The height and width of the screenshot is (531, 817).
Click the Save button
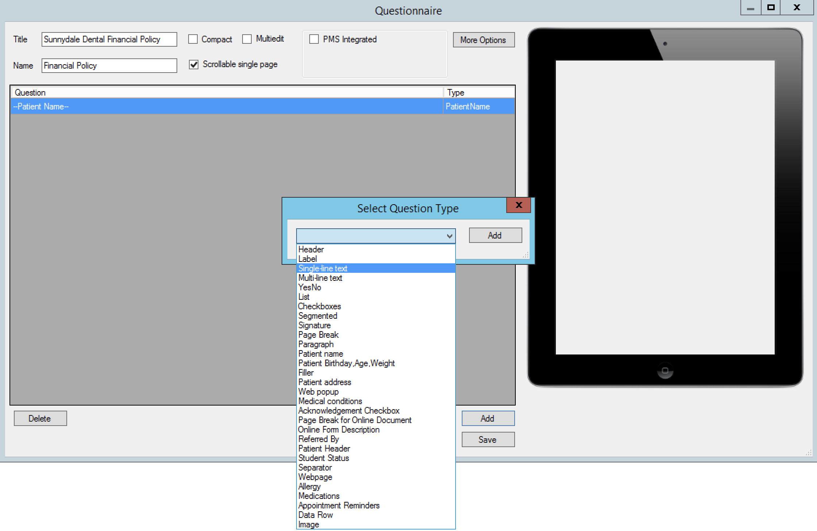coord(488,439)
